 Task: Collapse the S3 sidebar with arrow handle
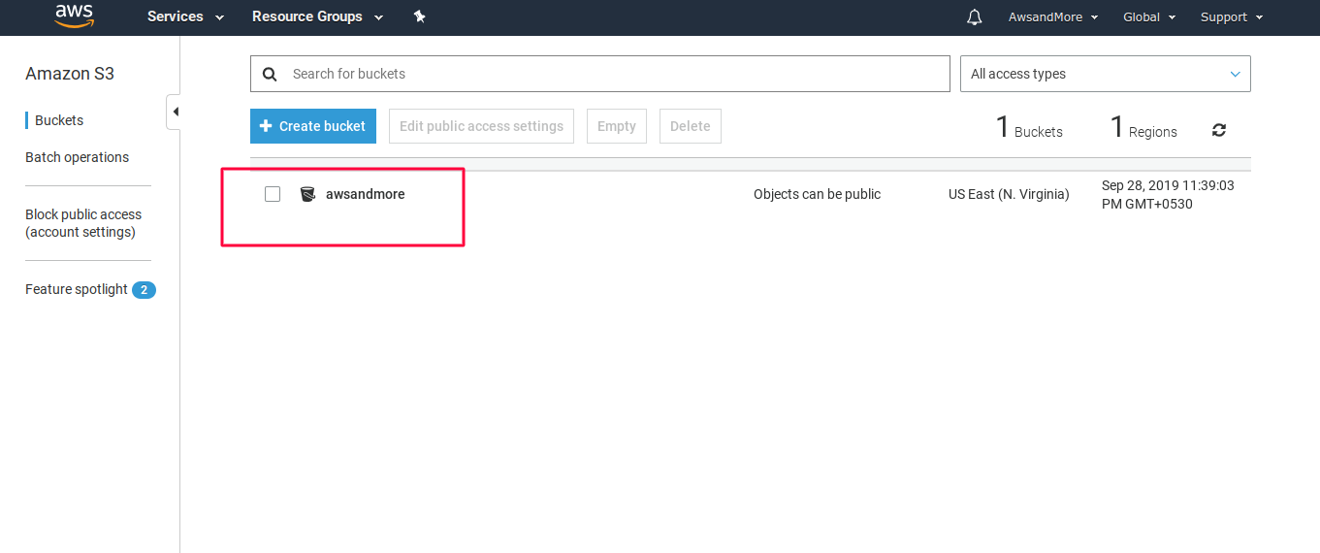[x=175, y=112]
